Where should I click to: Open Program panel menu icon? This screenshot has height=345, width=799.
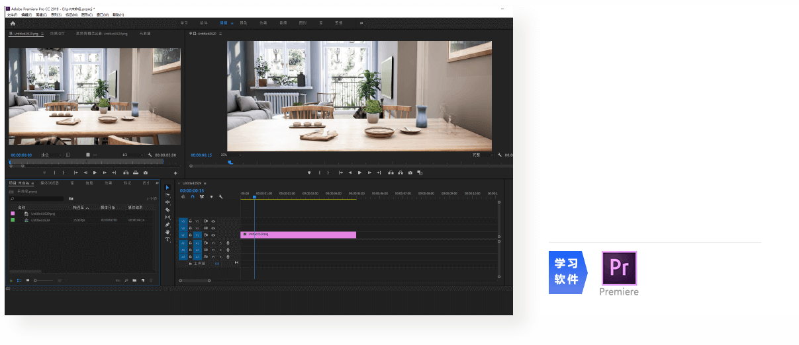(x=220, y=32)
